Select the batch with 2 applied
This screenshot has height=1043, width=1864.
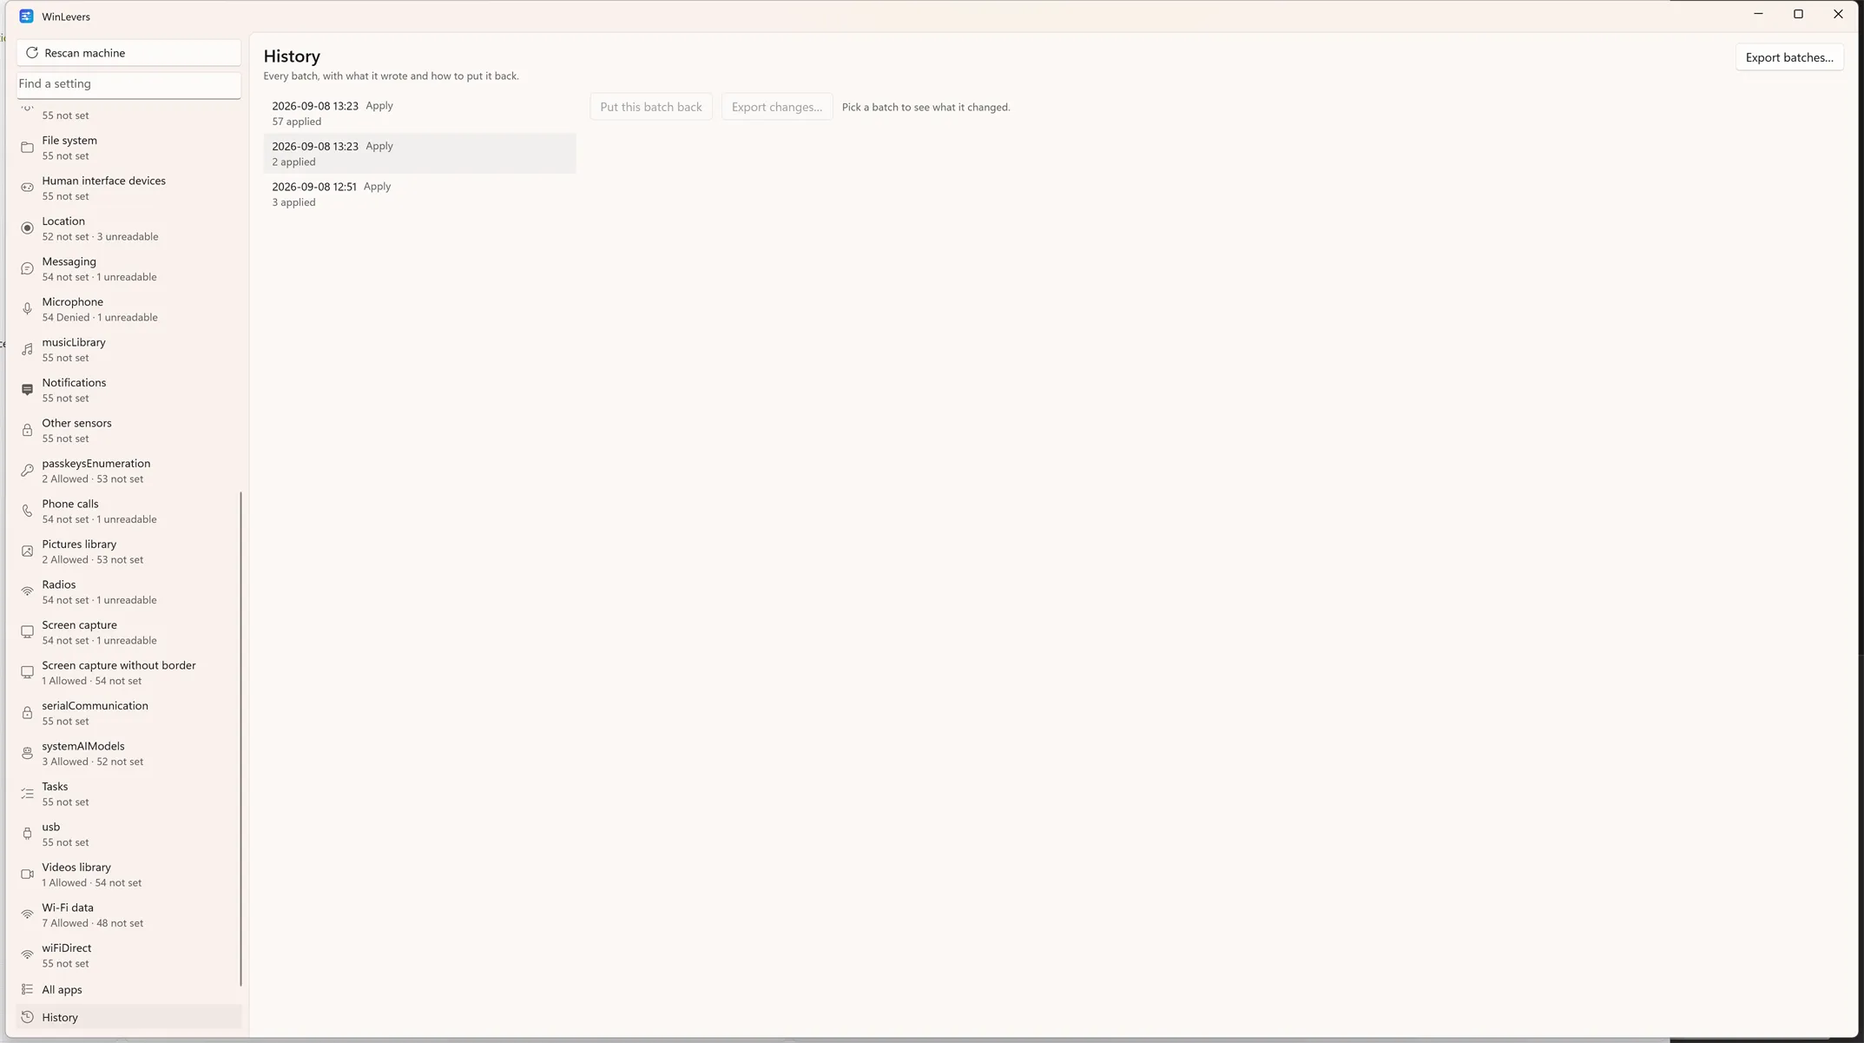(x=419, y=154)
